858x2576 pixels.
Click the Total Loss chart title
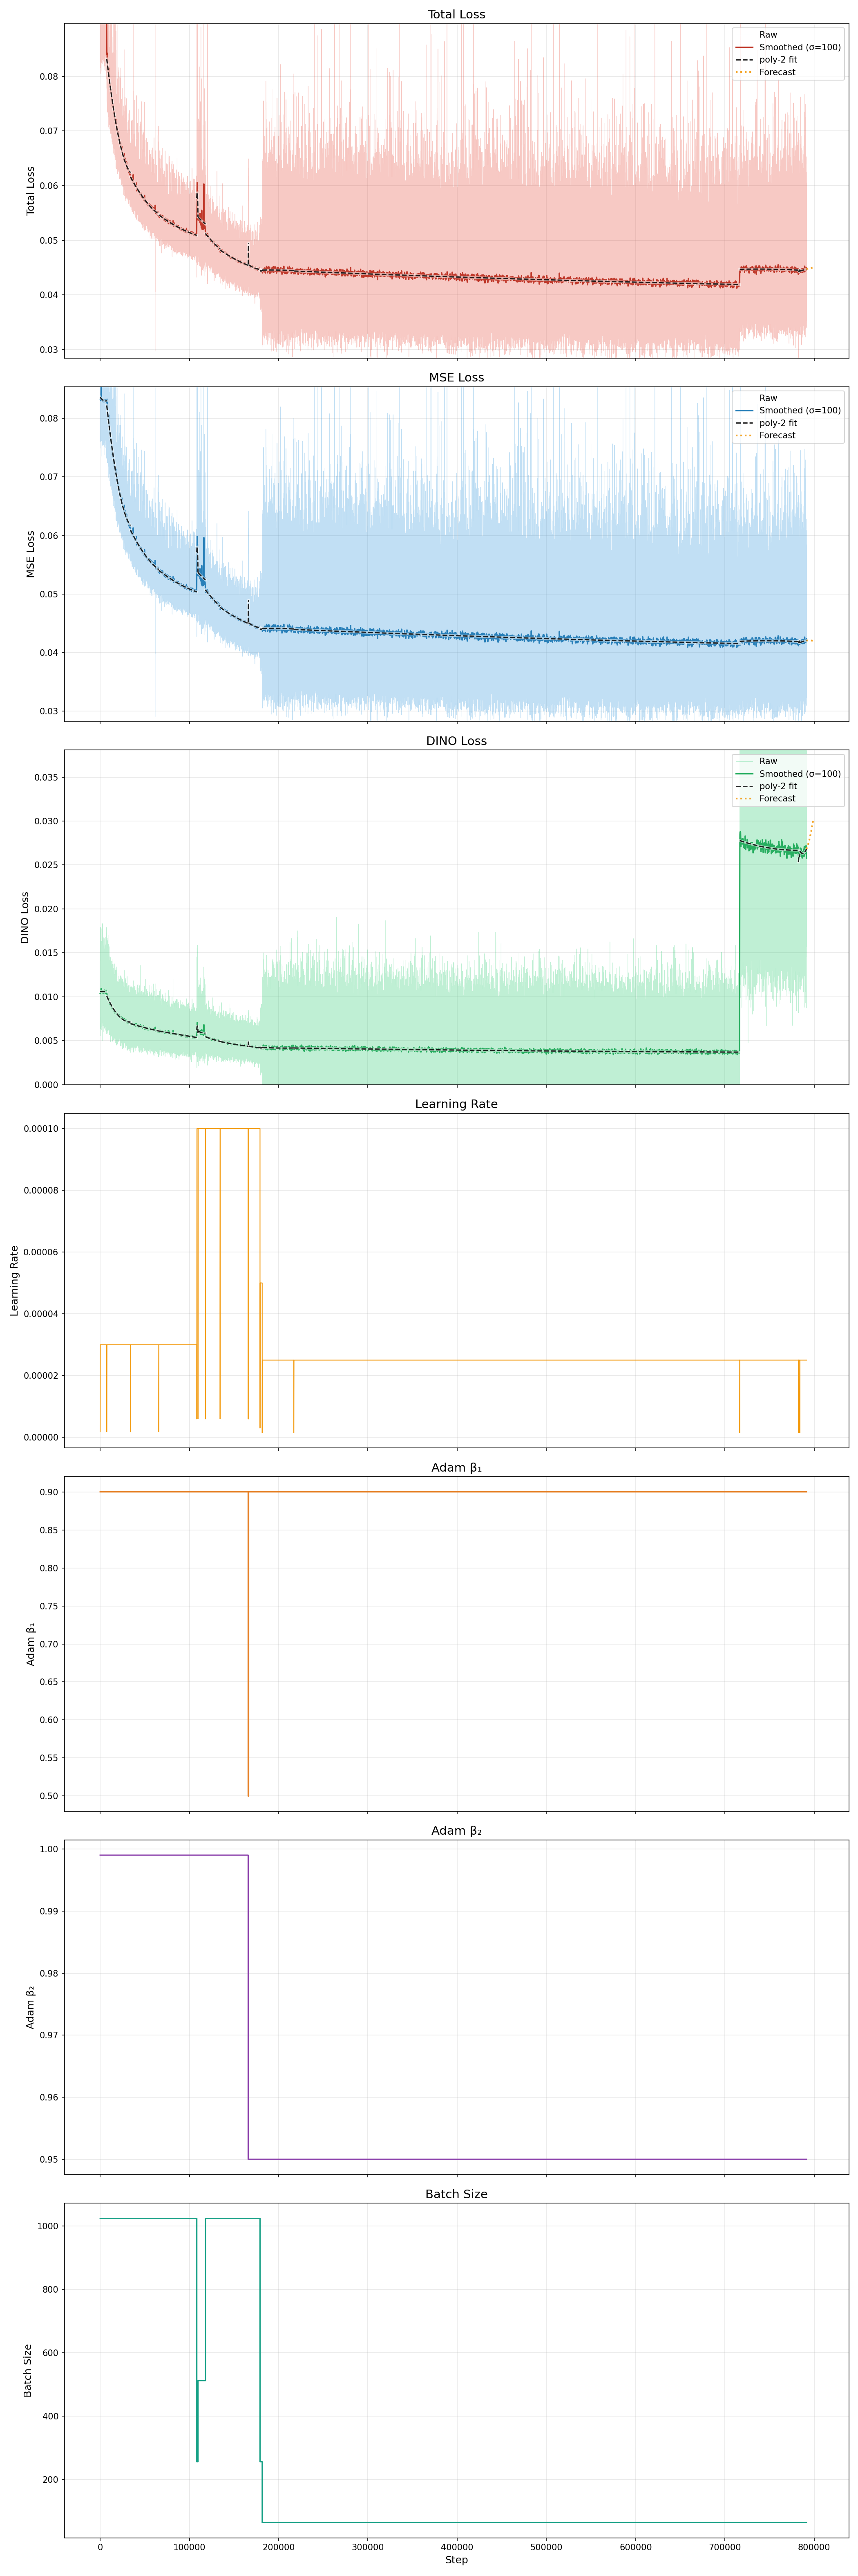pyautogui.click(x=456, y=14)
